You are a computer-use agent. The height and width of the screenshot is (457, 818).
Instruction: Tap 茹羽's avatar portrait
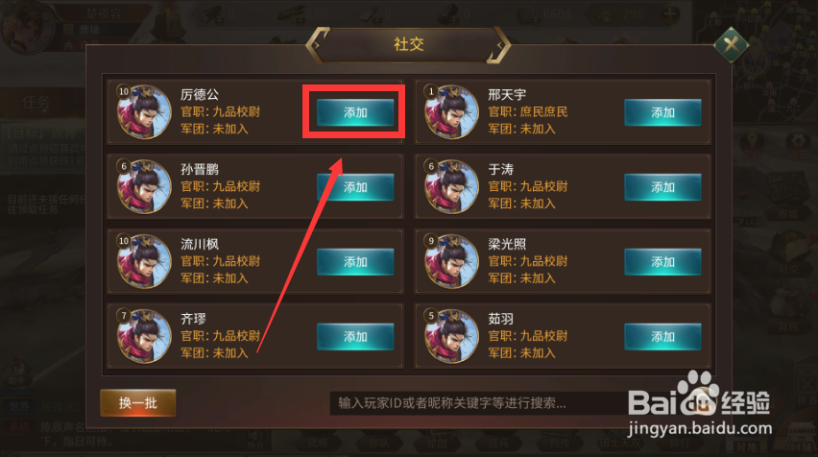[451, 335]
